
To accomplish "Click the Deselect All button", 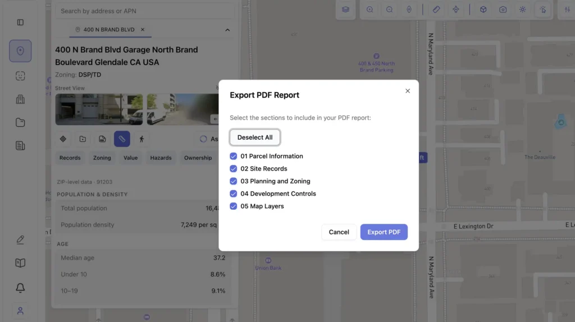I will pos(255,137).
